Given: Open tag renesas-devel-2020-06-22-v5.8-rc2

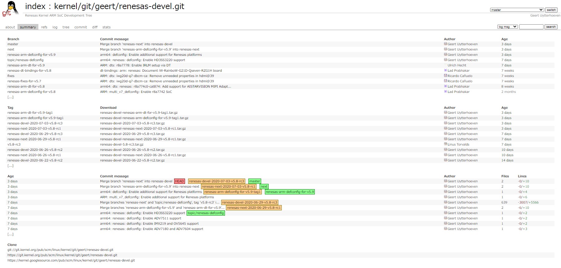Looking at the screenshot, I should (35, 160).
